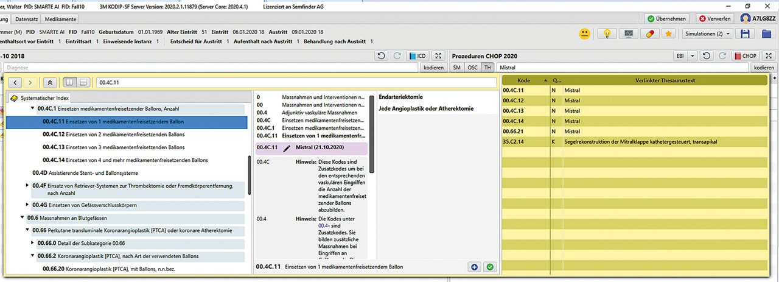The image size is (779, 282).
Task: Save with the floppy disk icon
Action: [745, 34]
